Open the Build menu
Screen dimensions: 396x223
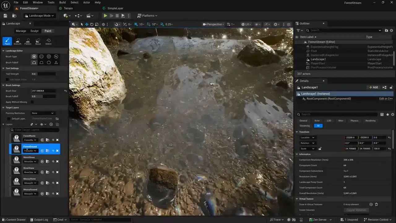click(x=62, y=2)
